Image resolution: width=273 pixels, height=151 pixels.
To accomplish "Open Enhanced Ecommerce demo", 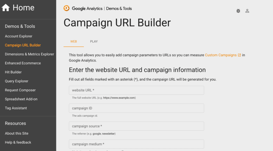I will [x=23, y=63].
